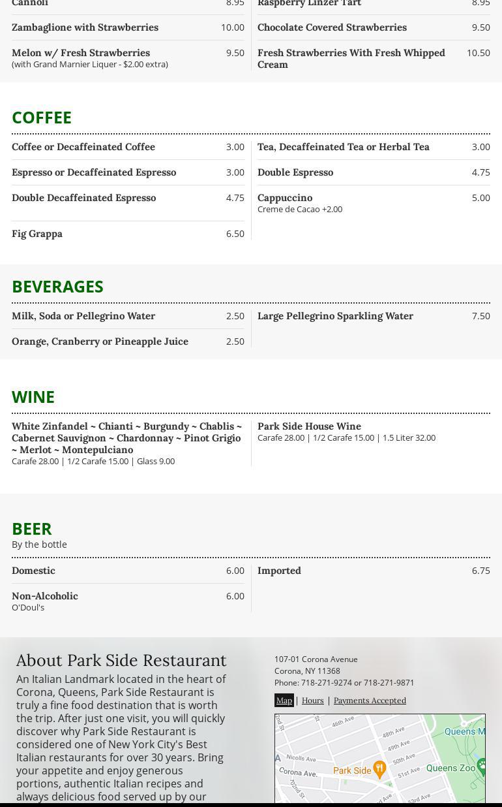Show the Payments Accepted tab
This screenshot has width=502, height=807.
[370, 700]
